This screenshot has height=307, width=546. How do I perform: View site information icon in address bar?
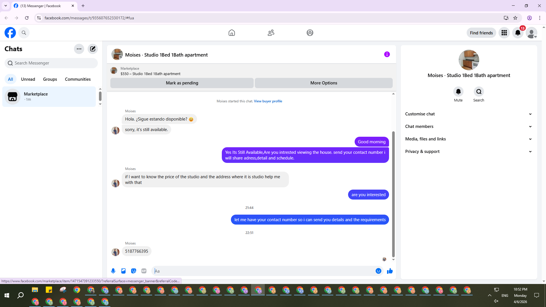point(39,18)
